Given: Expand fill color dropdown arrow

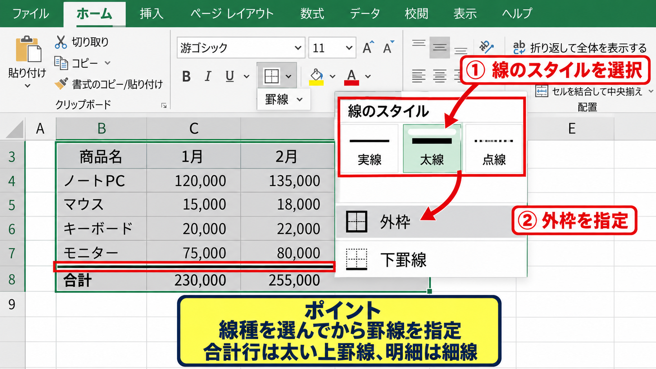Looking at the screenshot, I should (x=333, y=76).
